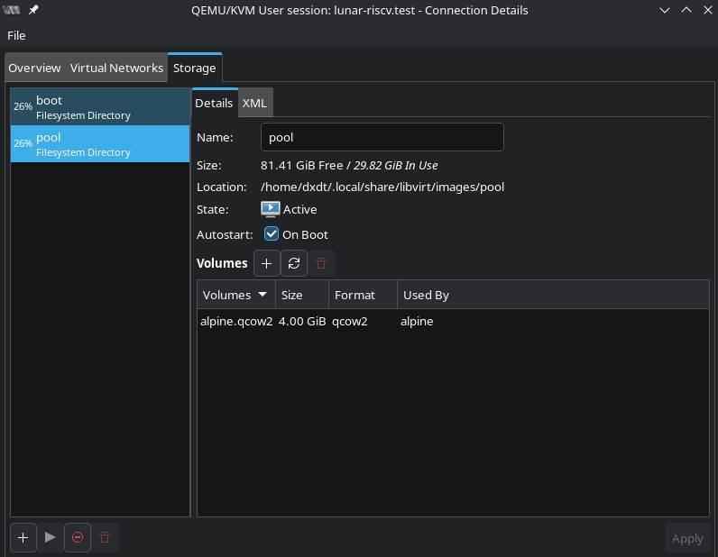718x557 pixels.
Task: Click the 81.41 GiB Free size text
Action: 302,165
